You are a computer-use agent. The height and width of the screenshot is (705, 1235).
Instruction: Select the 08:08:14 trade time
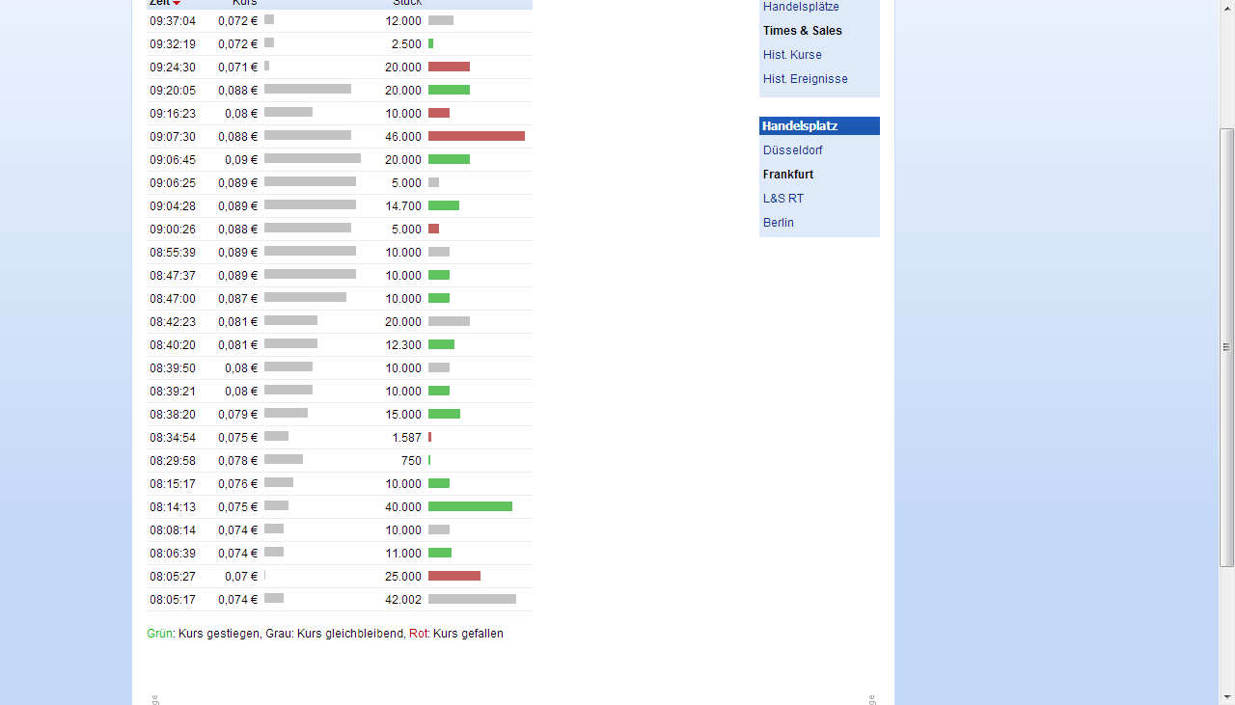pyautogui.click(x=173, y=530)
